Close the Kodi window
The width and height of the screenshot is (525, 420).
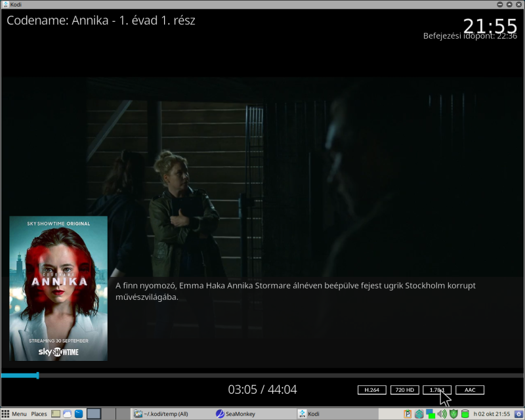click(x=518, y=5)
